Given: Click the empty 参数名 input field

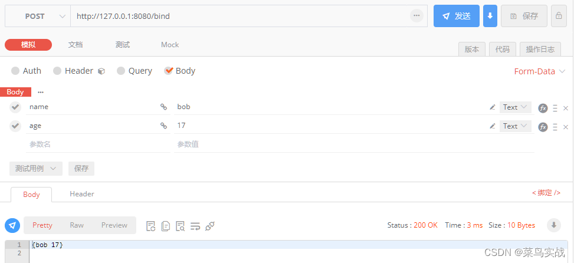Looking at the screenshot, I should click(98, 144).
